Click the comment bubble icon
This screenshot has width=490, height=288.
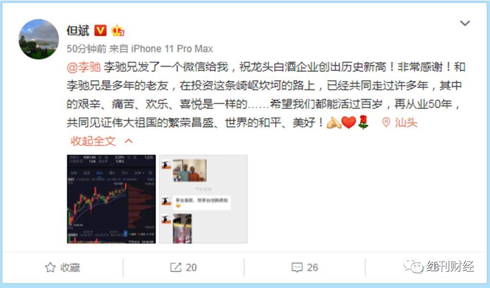tap(297, 267)
